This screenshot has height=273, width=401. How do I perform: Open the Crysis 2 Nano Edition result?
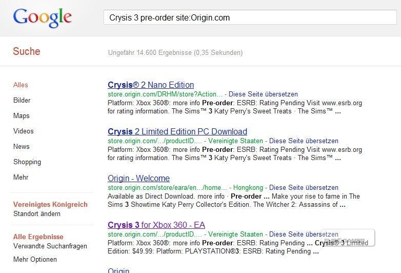(151, 85)
